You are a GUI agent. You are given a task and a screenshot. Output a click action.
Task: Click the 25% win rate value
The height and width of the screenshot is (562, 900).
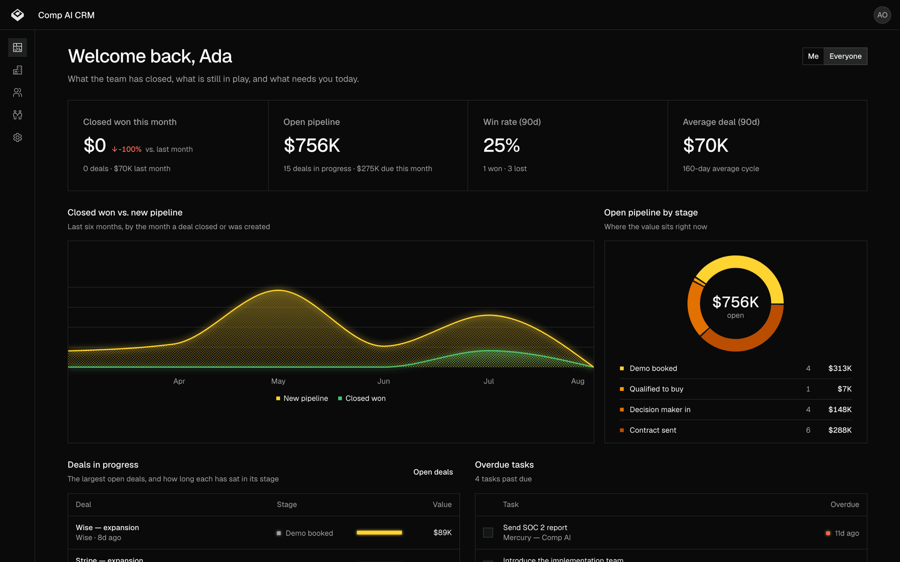click(x=501, y=145)
